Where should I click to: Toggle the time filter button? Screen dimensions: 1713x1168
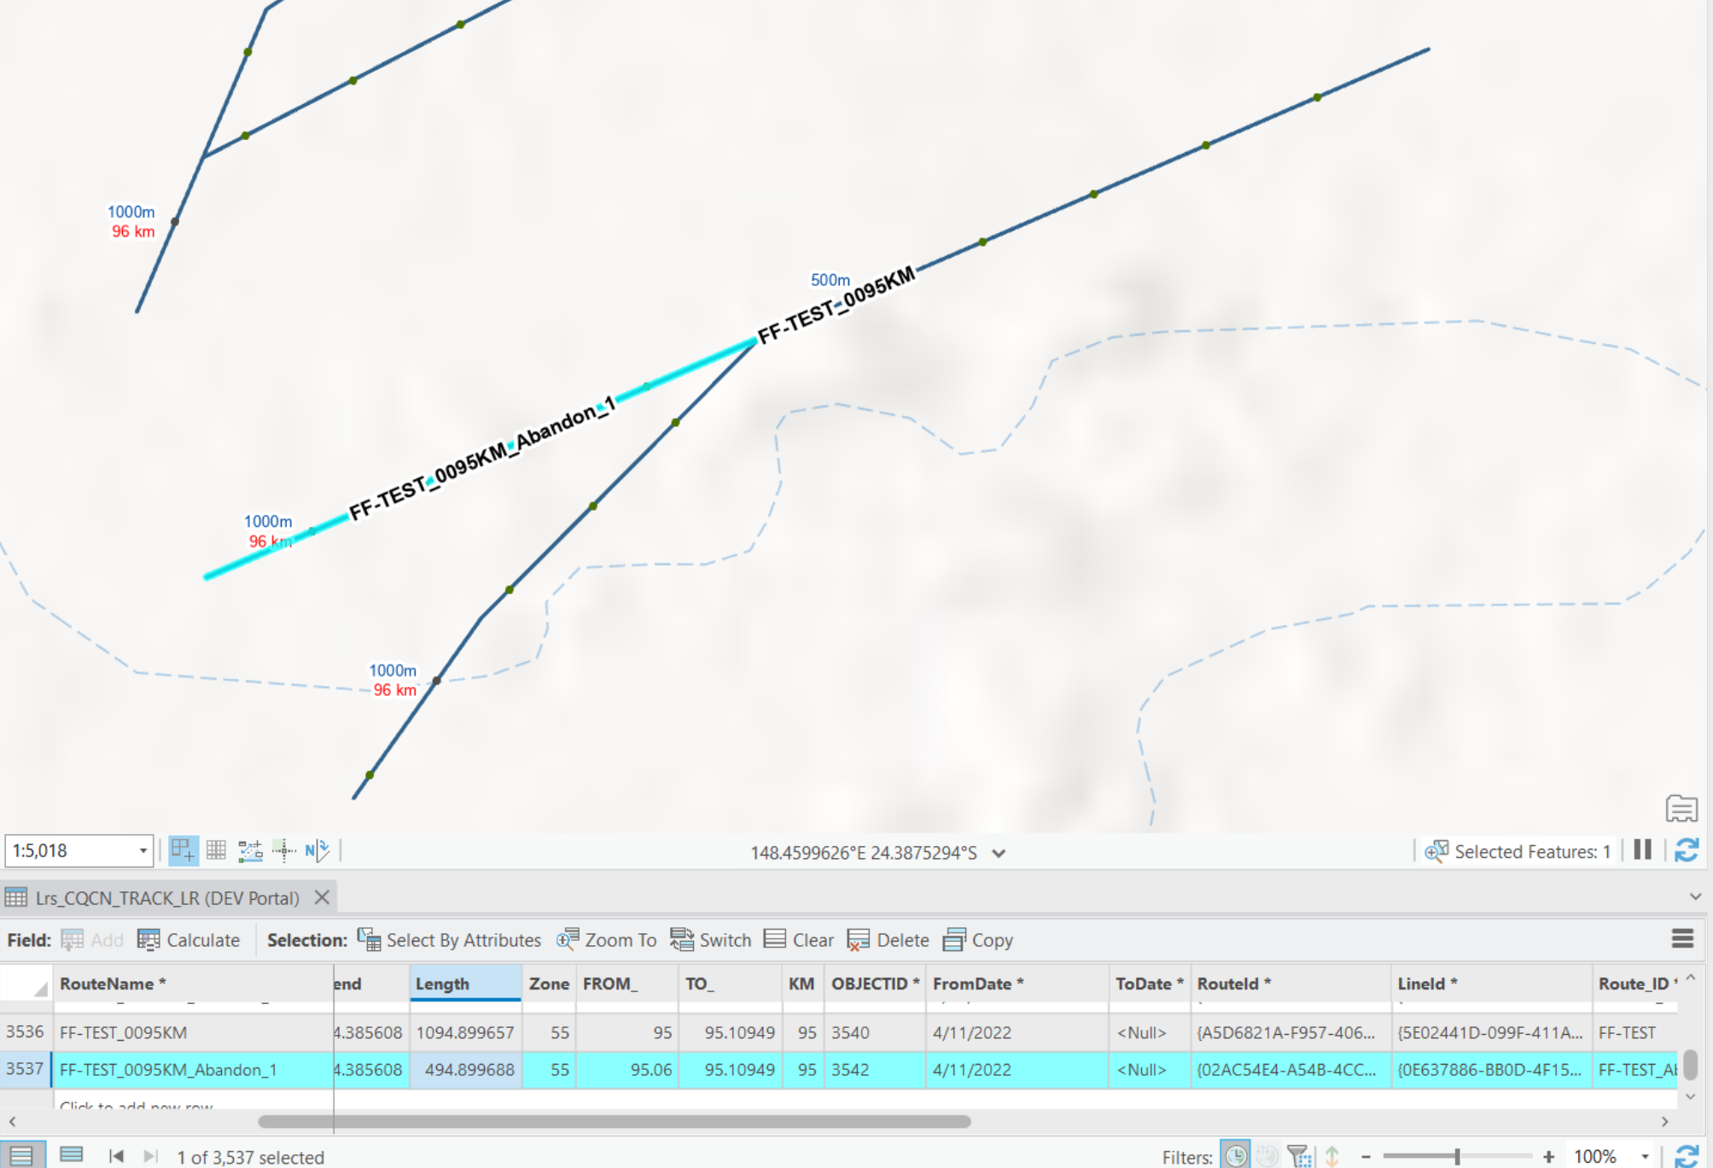click(x=1235, y=1156)
